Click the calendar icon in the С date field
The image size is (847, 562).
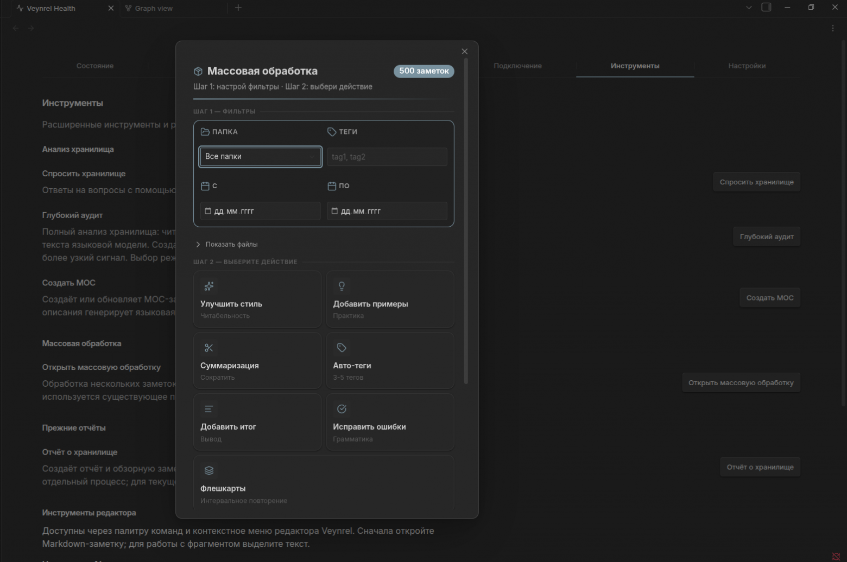[x=208, y=211]
